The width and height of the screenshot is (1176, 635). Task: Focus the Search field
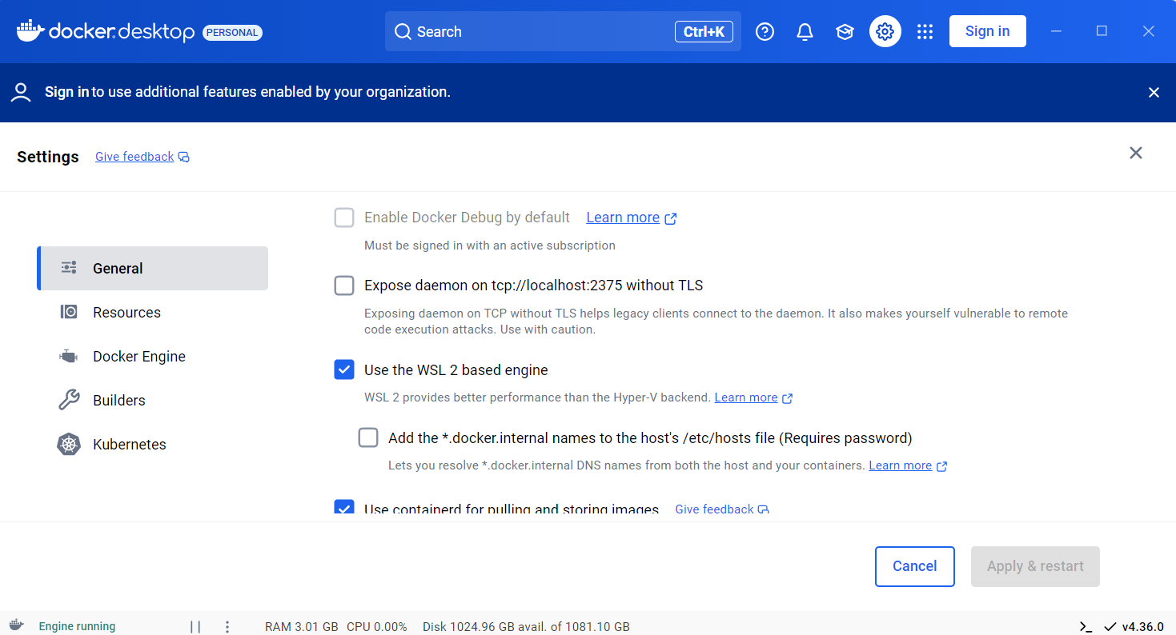[x=563, y=31]
